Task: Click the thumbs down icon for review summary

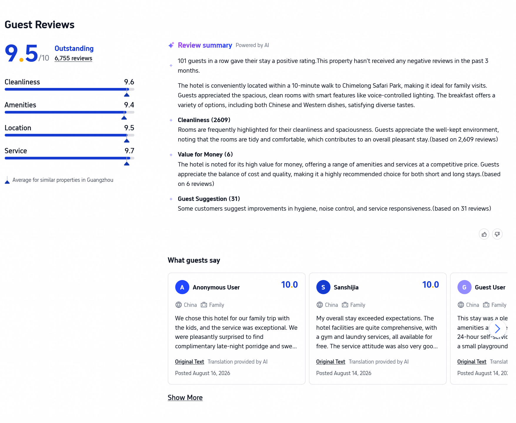Action: pos(497,234)
